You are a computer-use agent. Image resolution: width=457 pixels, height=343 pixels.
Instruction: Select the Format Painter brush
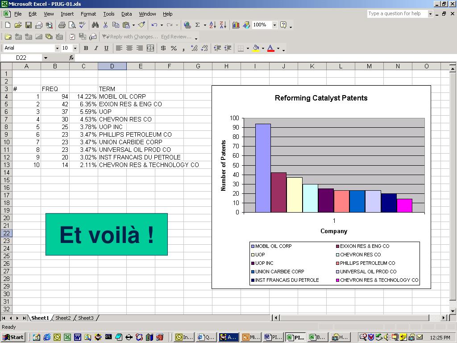pos(141,25)
